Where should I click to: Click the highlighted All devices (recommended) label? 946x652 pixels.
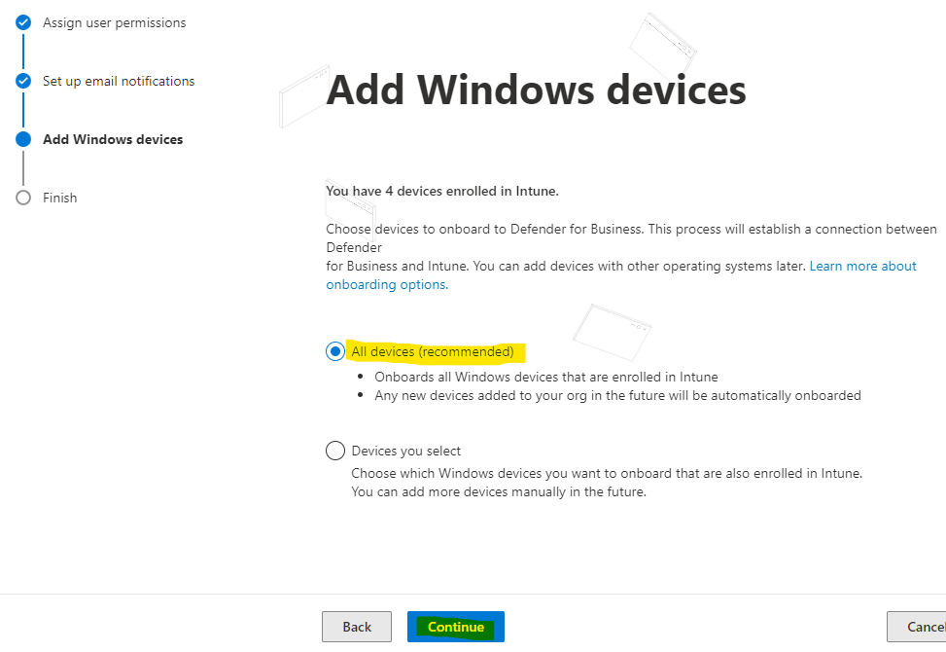(x=433, y=351)
